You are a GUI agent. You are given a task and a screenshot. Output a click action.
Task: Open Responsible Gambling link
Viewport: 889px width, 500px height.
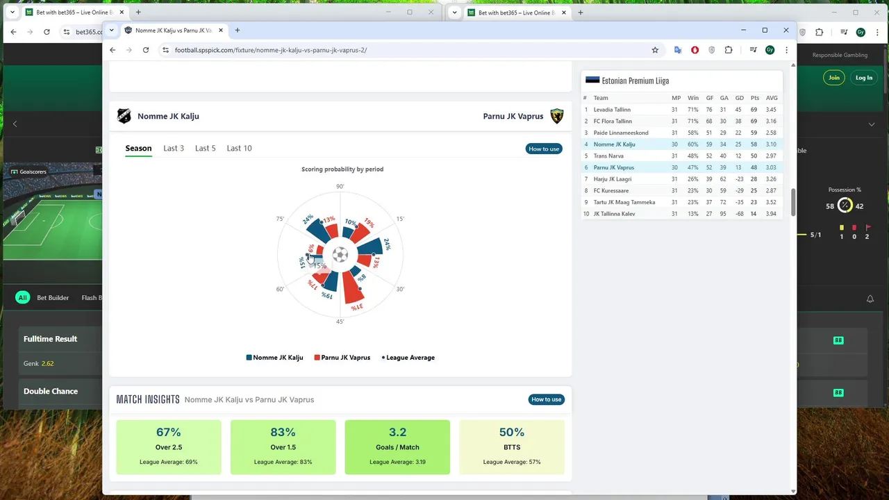click(840, 55)
